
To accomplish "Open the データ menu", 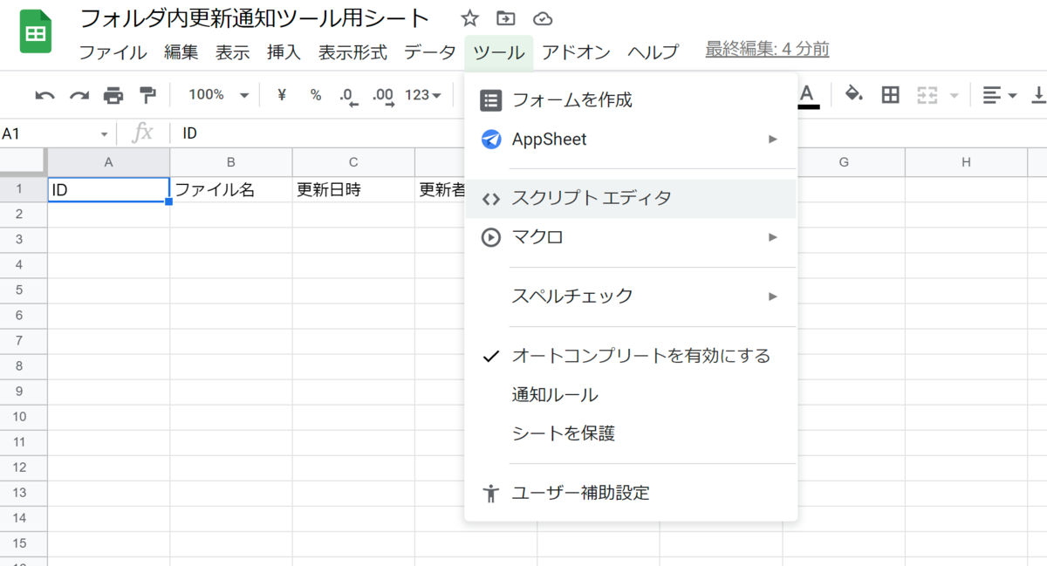I will [x=429, y=51].
